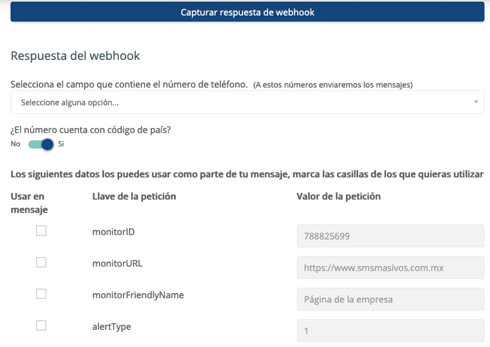Check the monitorURL checkbox
The height and width of the screenshot is (347, 490).
pyautogui.click(x=41, y=262)
